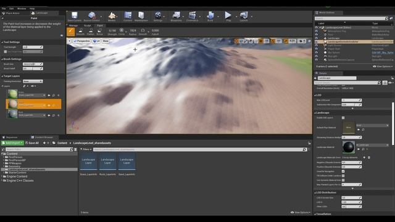The width and height of the screenshot is (395, 222).
Task: Toggle visibility eye for Landscape actor
Action: click(317, 38)
